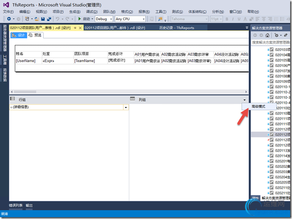This screenshot has width=292, height=219.
Task: Select the 团队项目 header cell
Action: point(91,54)
